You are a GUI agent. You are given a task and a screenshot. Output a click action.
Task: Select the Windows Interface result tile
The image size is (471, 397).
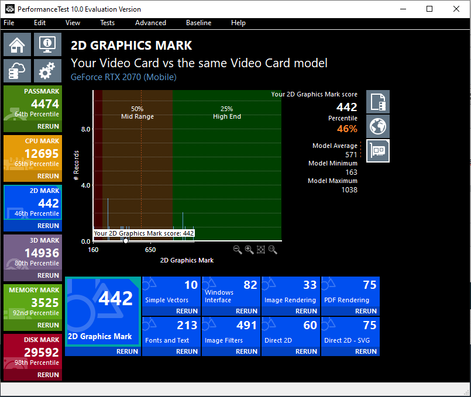point(231,292)
